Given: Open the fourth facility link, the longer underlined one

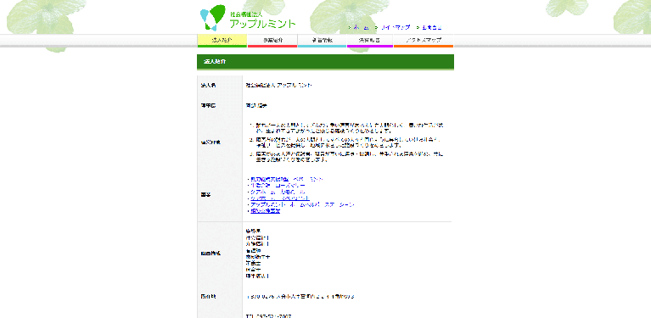Looking at the screenshot, I should click(x=280, y=198).
